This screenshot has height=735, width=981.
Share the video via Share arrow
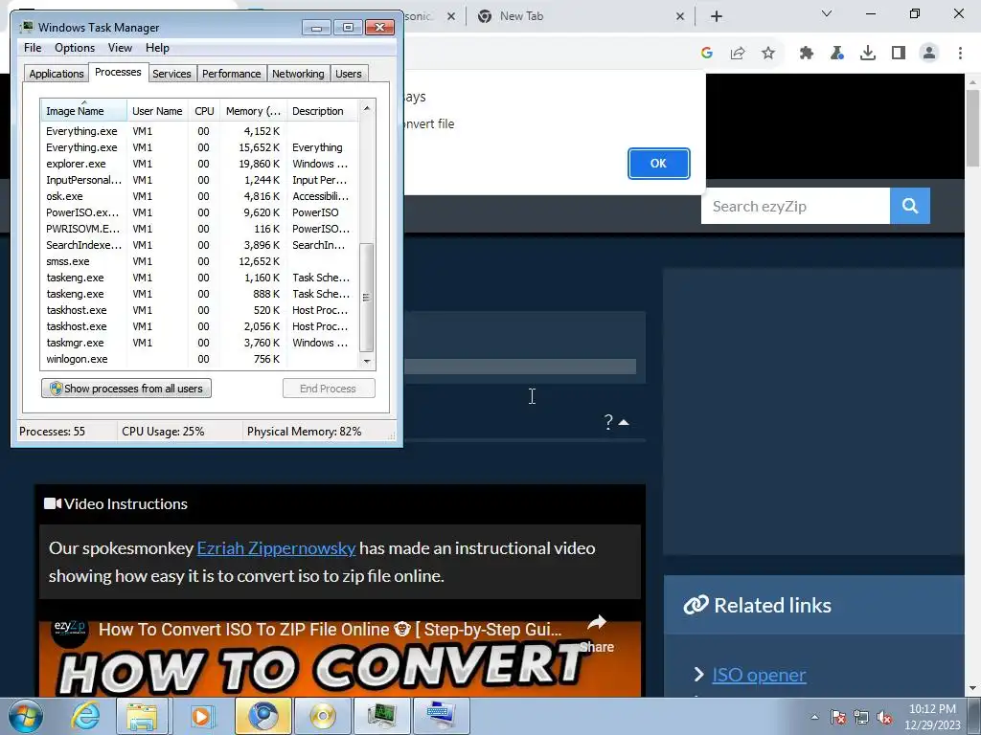tap(596, 633)
